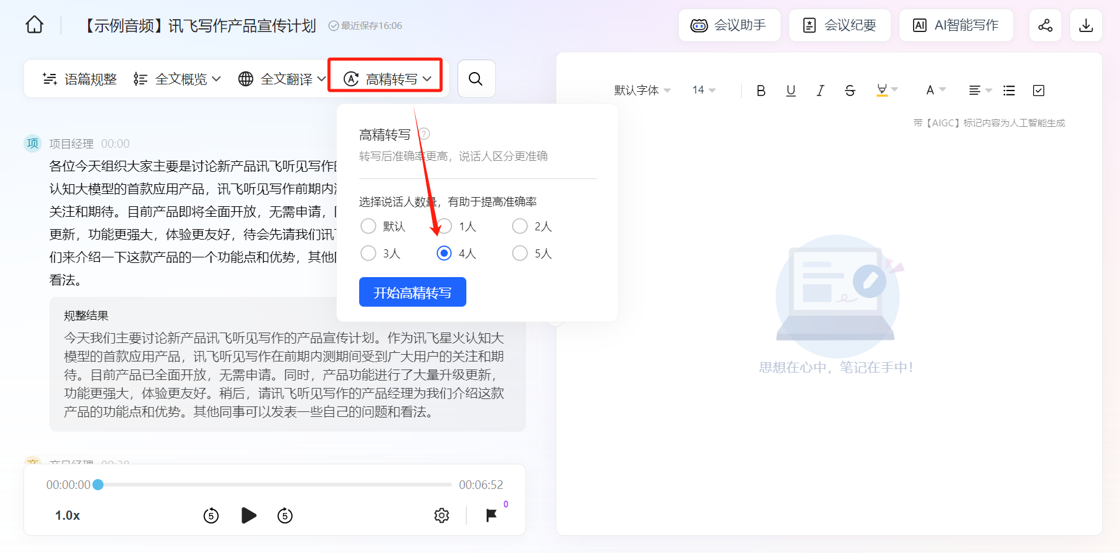Open AI智能写作

pos(956,25)
